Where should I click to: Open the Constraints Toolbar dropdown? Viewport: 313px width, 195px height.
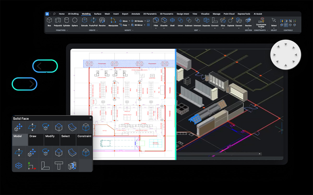coord(261,28)
